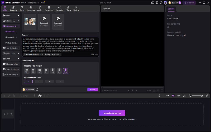The width and height of the screenshot is (211, 132).
Task: Open Fotos de estoque
Action: coord(11,69)
